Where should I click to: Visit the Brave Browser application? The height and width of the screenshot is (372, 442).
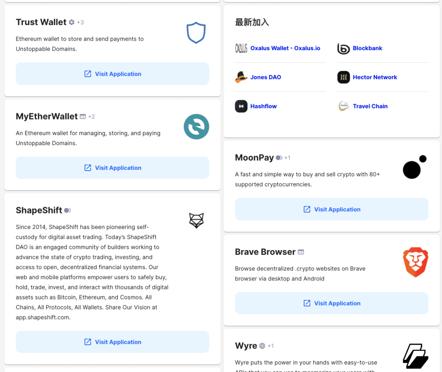(x=331, y=303)
